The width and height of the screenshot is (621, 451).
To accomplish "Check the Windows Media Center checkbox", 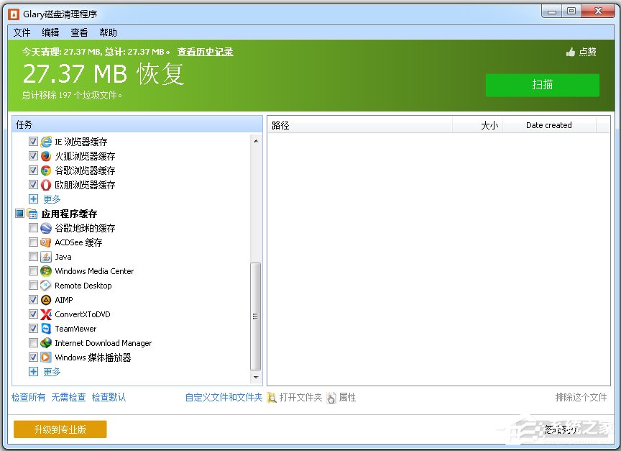I will 33,271.
